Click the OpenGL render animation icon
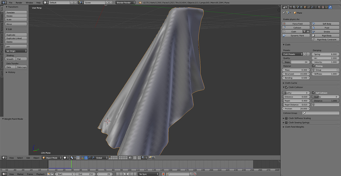This screenshot has height=176, width=341. pyautogui.click(x=153, y=158)
